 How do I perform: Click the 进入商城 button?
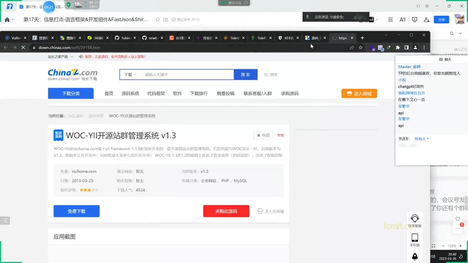[359, 93]
